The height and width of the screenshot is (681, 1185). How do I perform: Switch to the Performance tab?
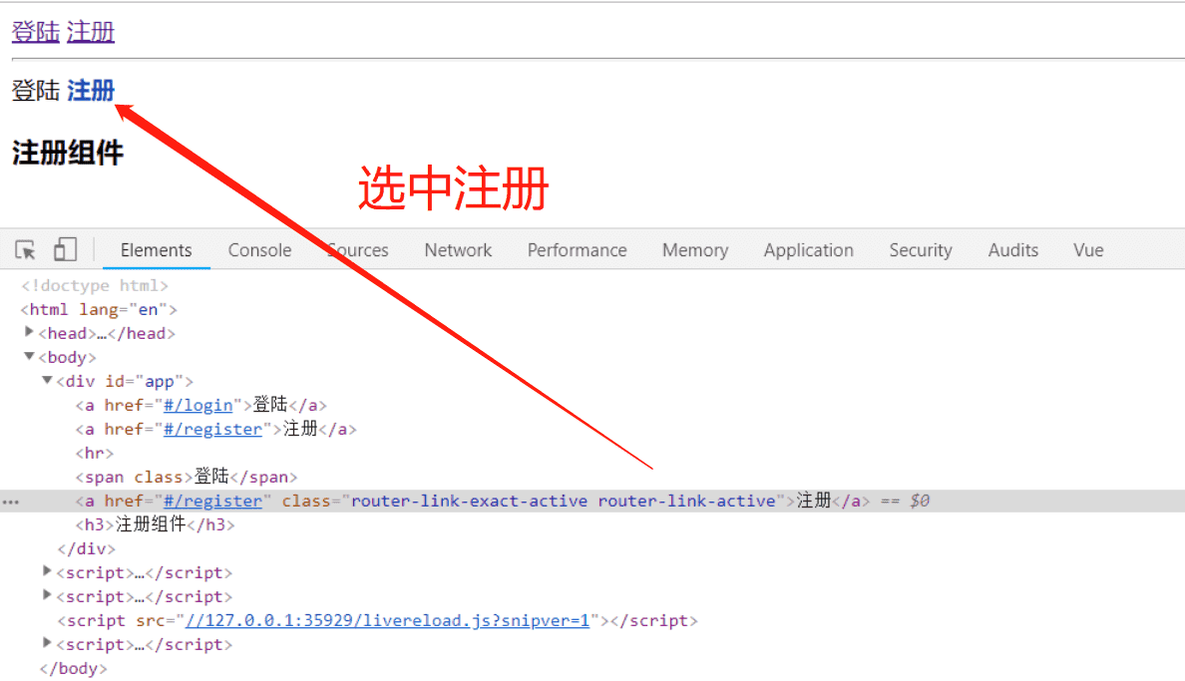pos(577,249)
